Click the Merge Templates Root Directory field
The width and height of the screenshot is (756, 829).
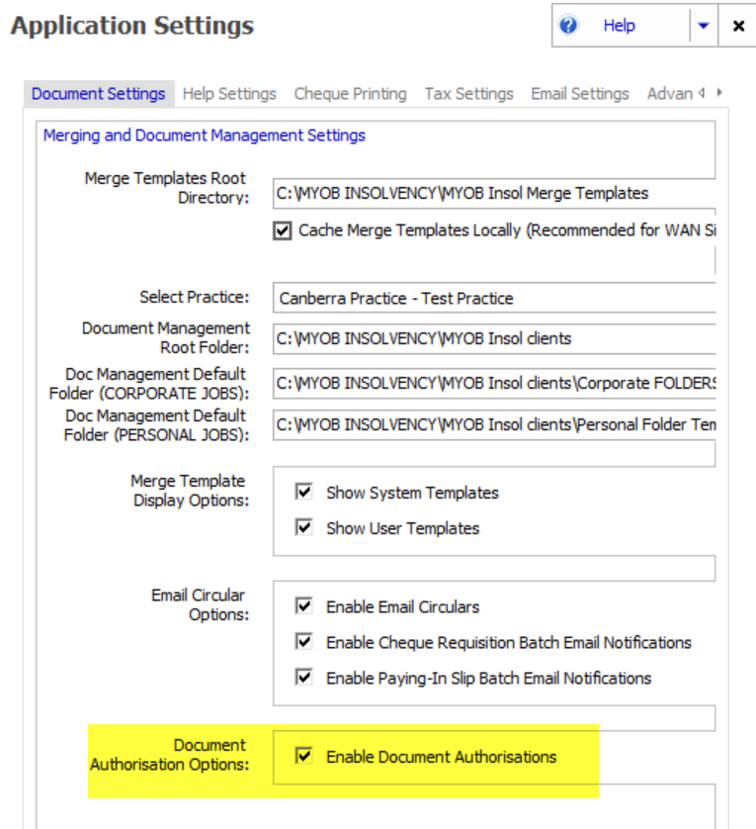click(494, 193)
